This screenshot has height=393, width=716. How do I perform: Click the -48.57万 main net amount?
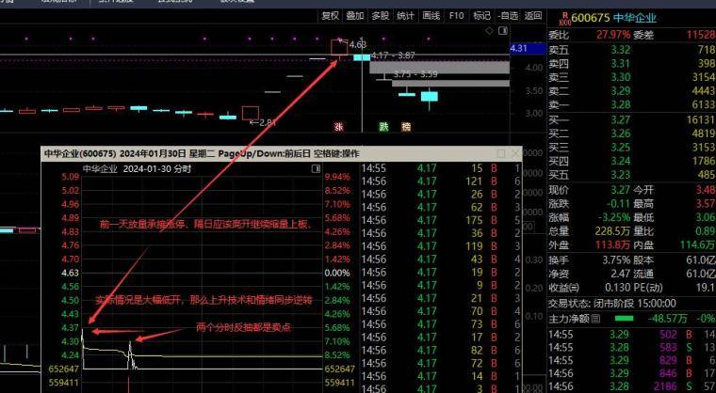coord(667,319)
